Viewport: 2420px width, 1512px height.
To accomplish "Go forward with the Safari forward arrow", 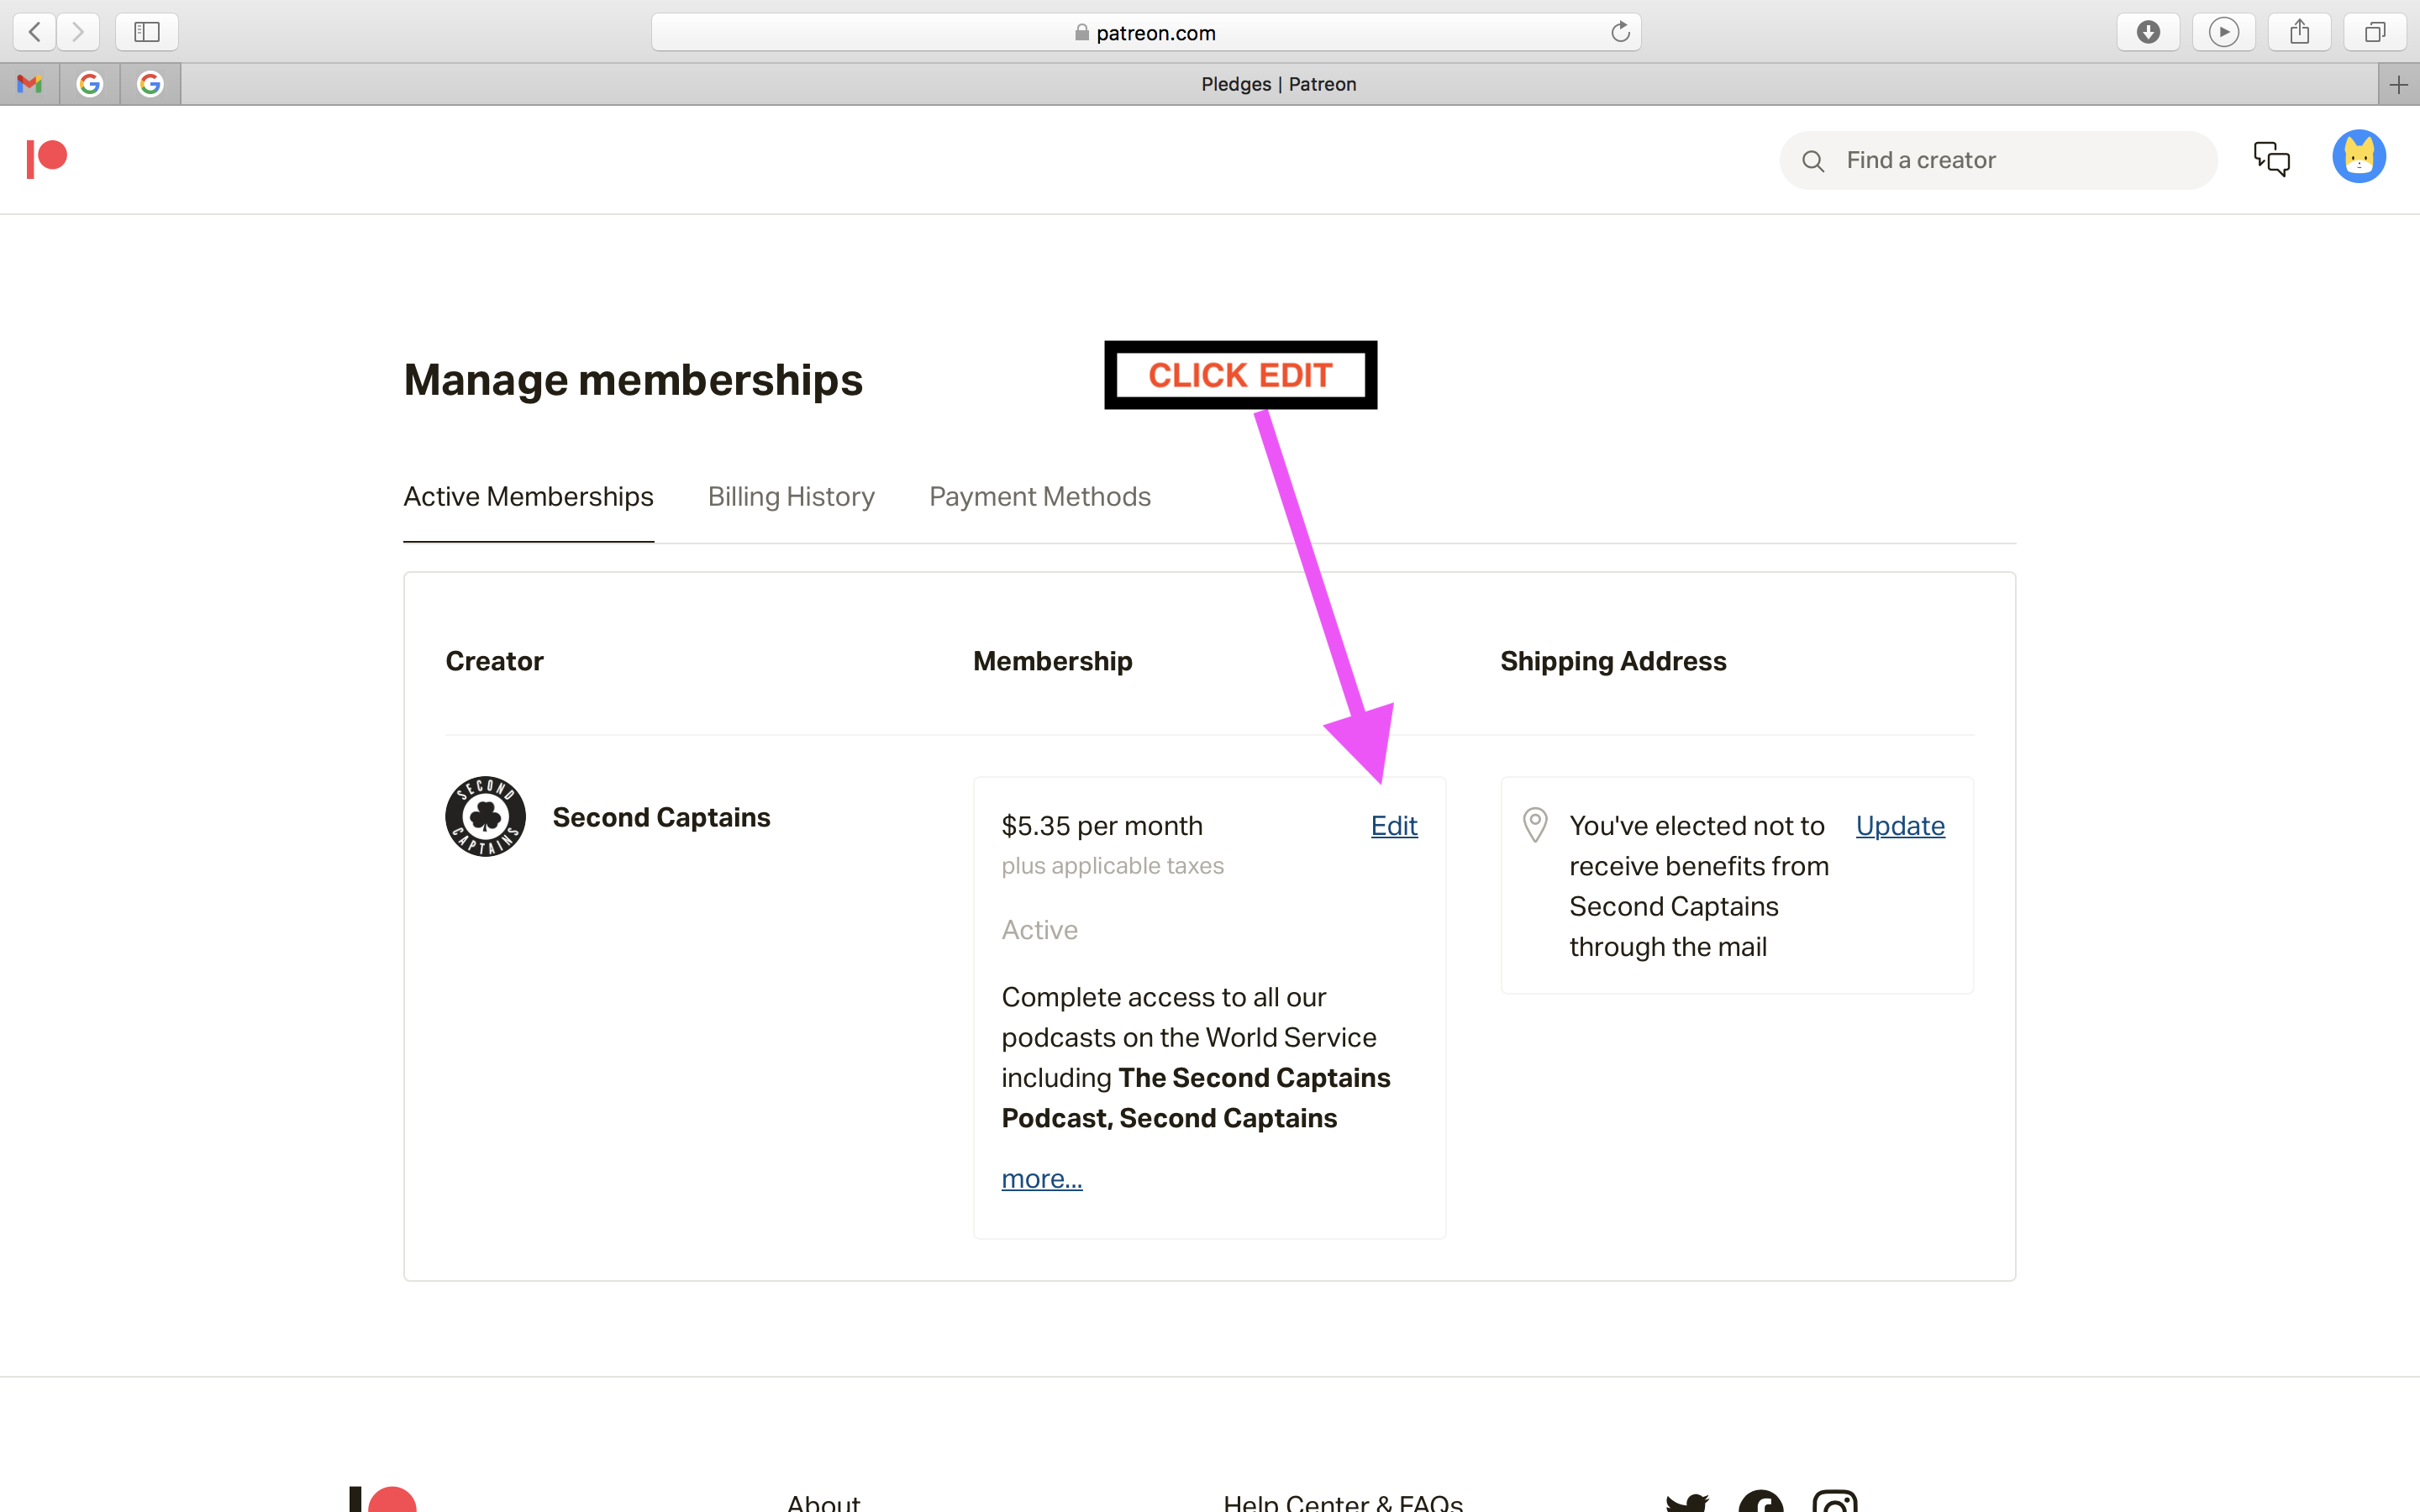I will [78, 32].
